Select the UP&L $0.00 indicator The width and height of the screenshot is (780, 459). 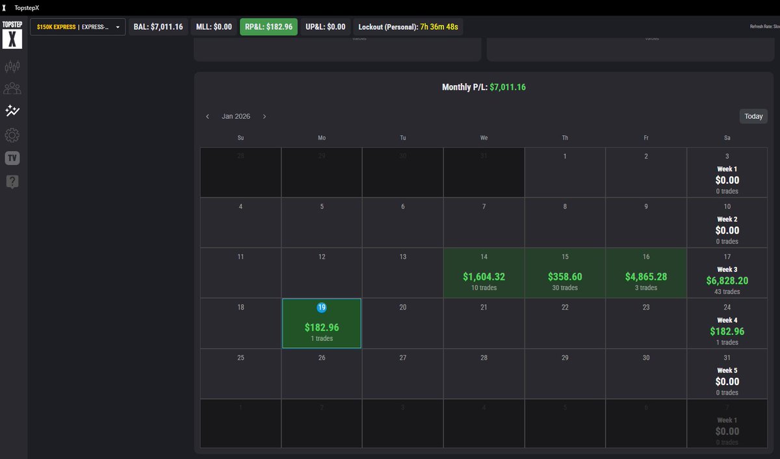coord(325,27)
